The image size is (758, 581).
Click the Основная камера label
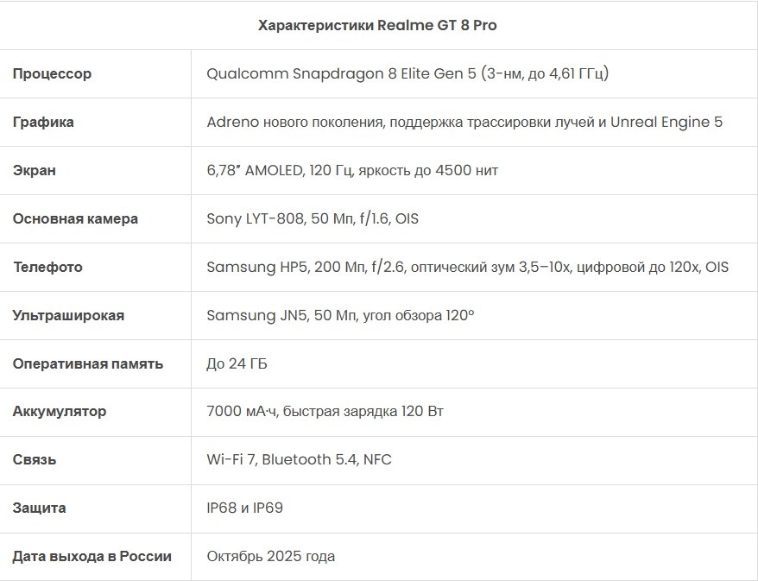(75, 218)
